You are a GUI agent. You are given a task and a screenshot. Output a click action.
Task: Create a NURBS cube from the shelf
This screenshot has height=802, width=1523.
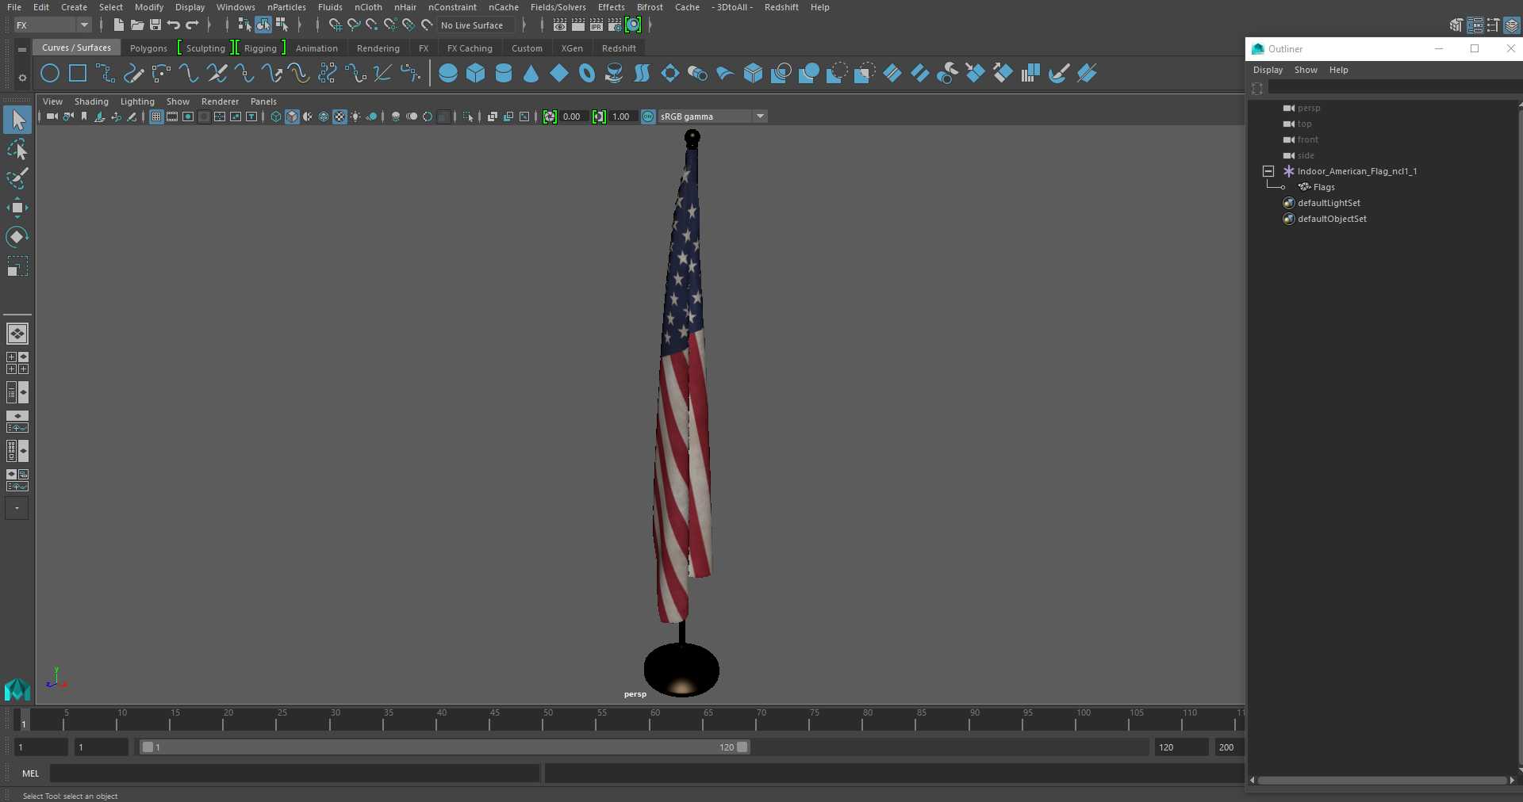pos(476,74)
